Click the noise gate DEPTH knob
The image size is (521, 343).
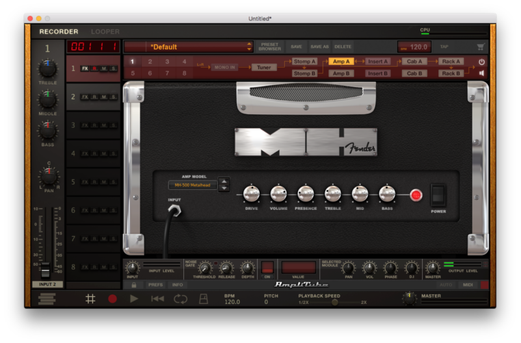[247, 268]
